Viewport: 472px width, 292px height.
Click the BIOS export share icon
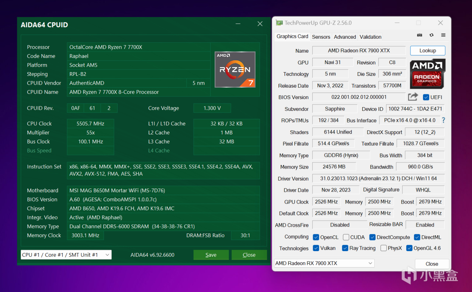(x=413, y=97)
